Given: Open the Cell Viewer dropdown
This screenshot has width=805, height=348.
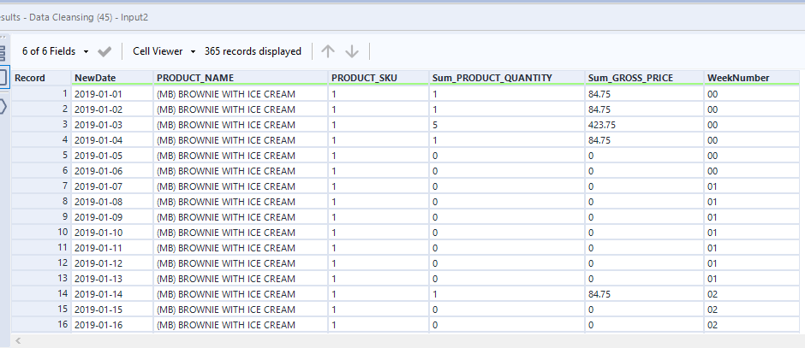Looking at the screenshot, I should pyautogui.click(x=164, y=51).
